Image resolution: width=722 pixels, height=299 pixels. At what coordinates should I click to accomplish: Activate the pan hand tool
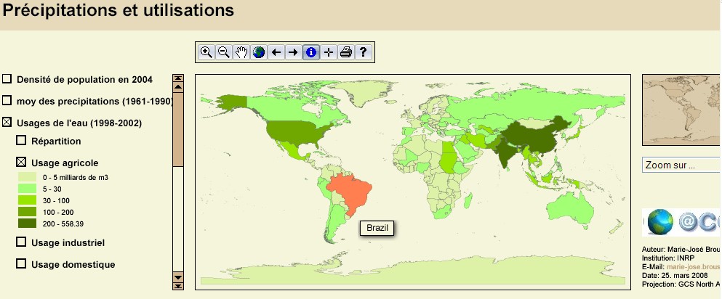pos(241,52)
